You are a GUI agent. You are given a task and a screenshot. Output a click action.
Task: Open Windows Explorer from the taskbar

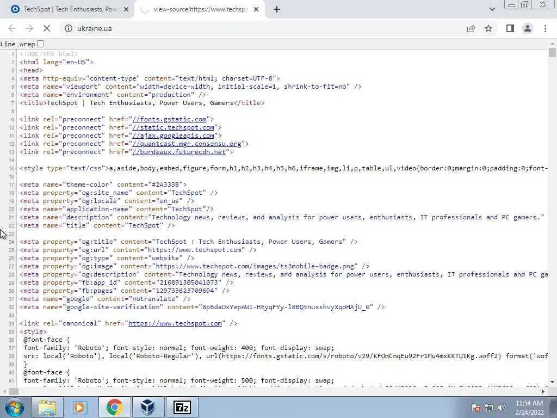pyautogui.click(x=47, y=407)
